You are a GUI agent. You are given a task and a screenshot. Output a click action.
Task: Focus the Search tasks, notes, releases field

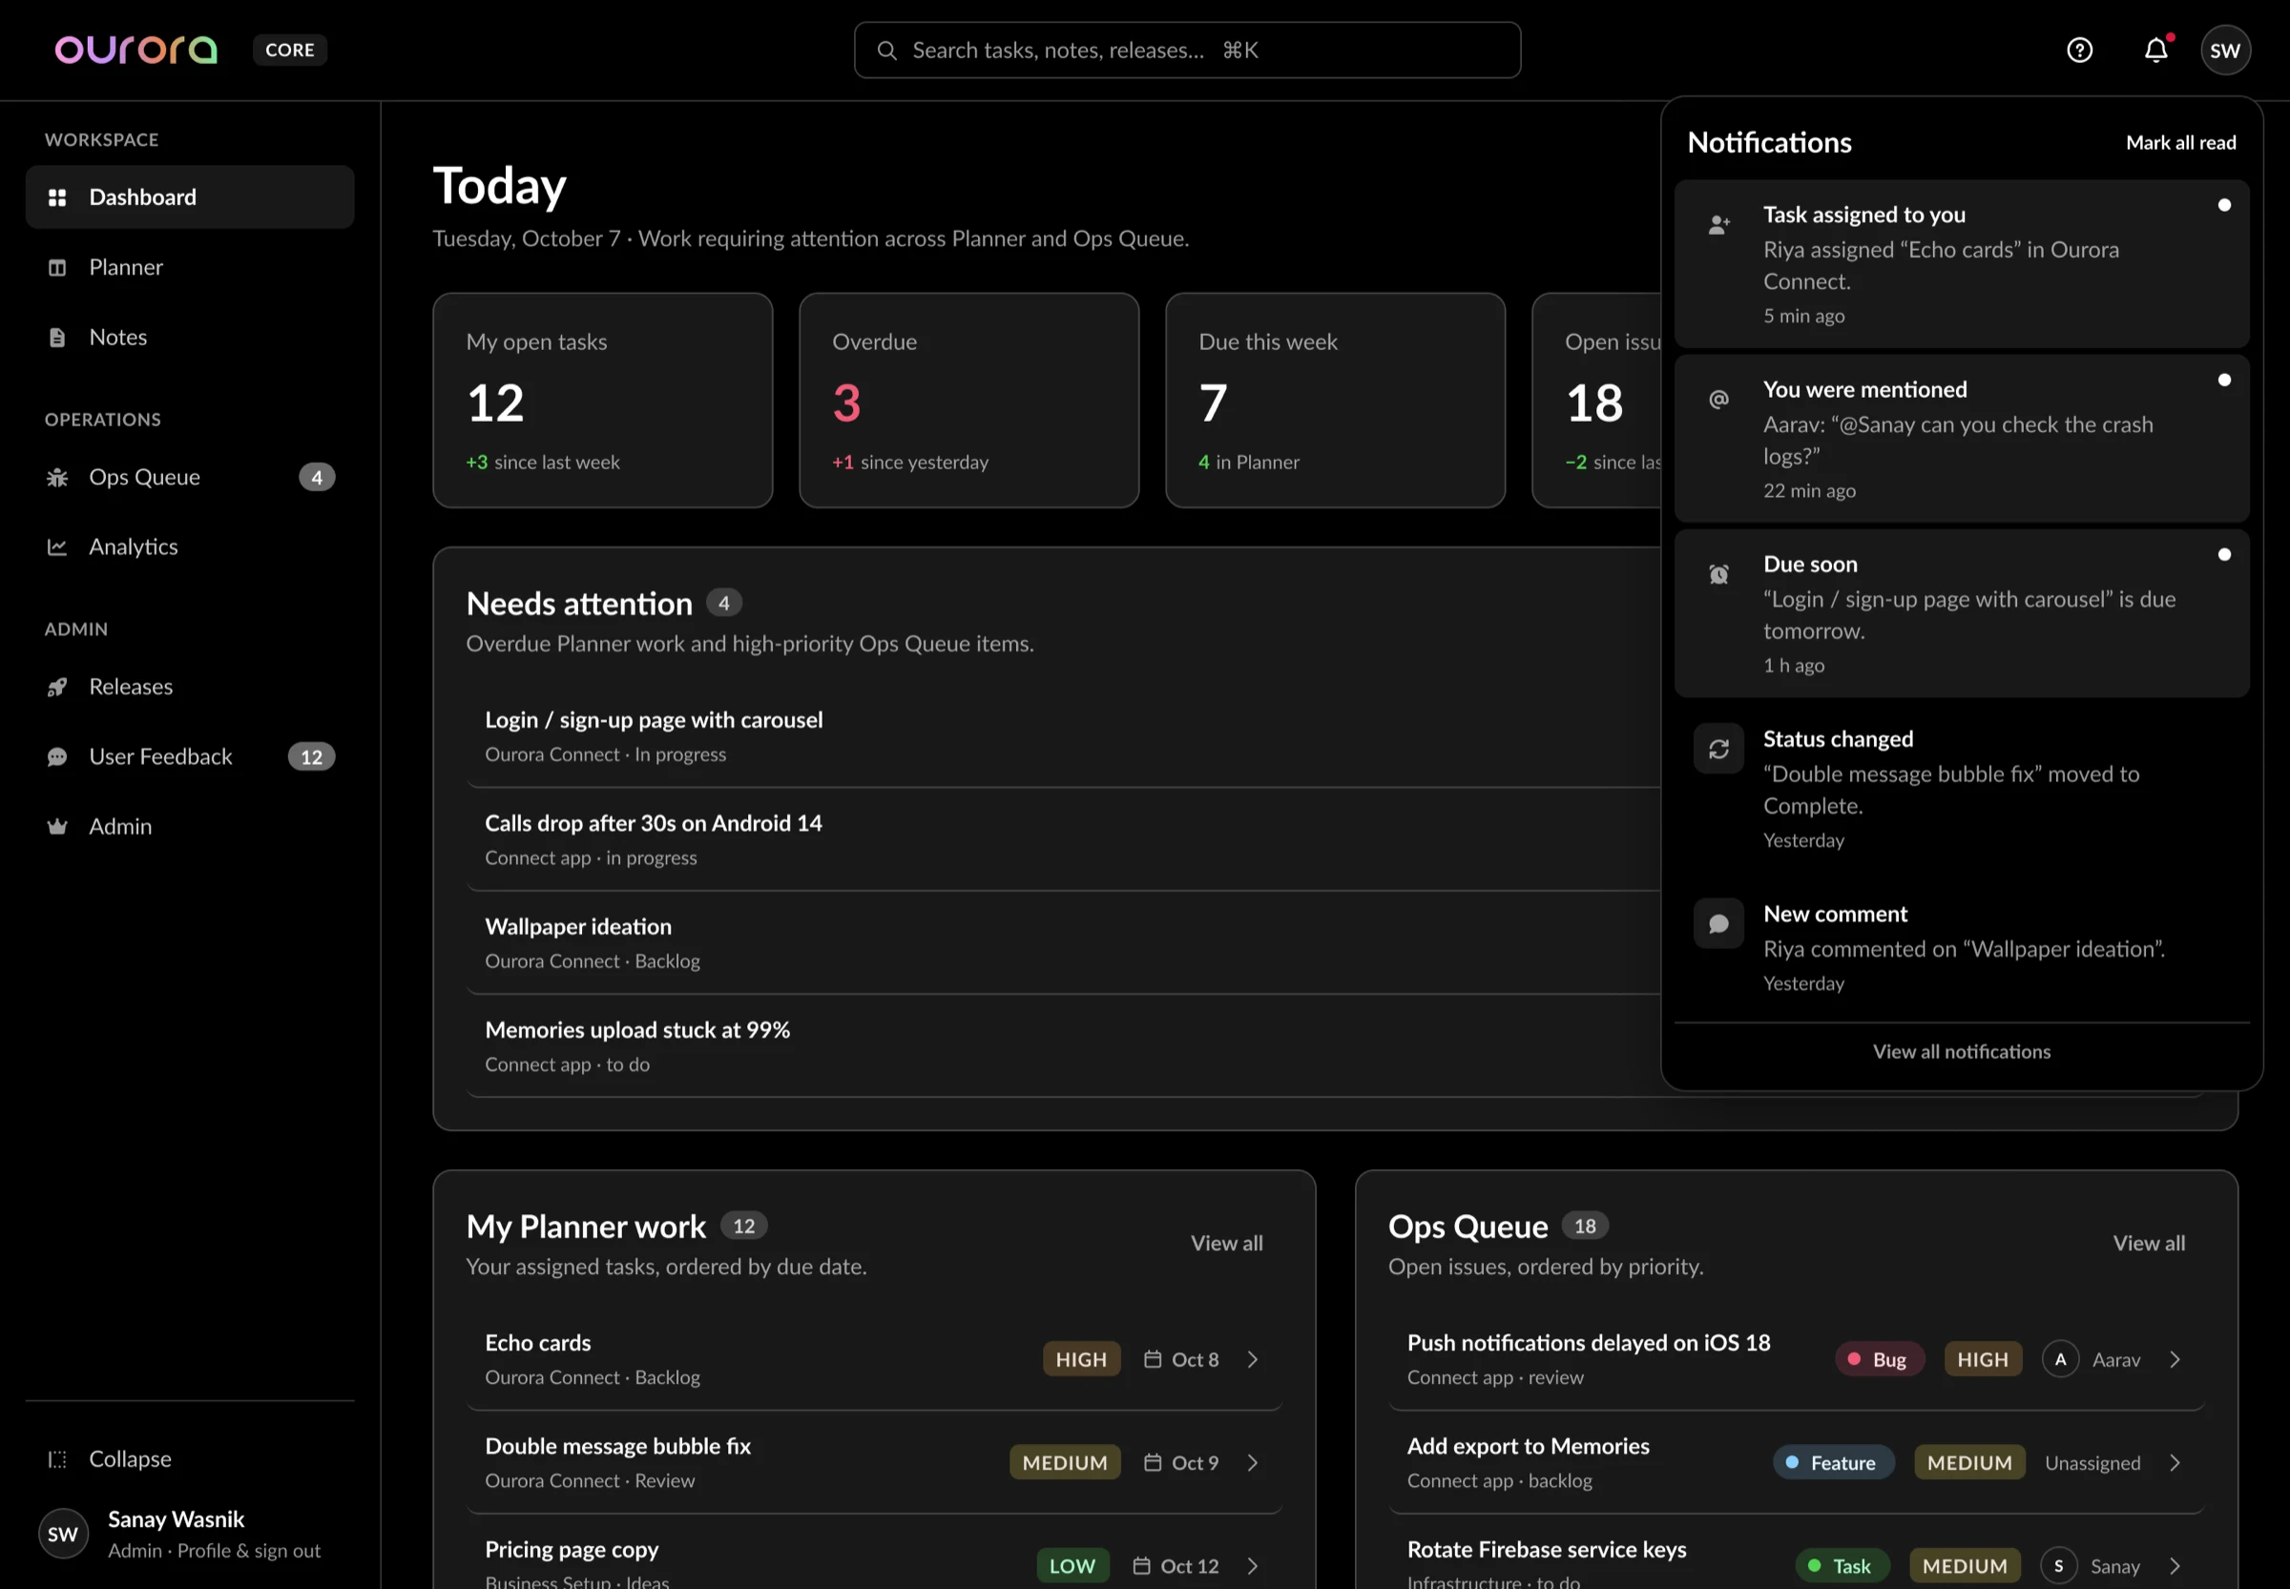tap(1187, 50)
